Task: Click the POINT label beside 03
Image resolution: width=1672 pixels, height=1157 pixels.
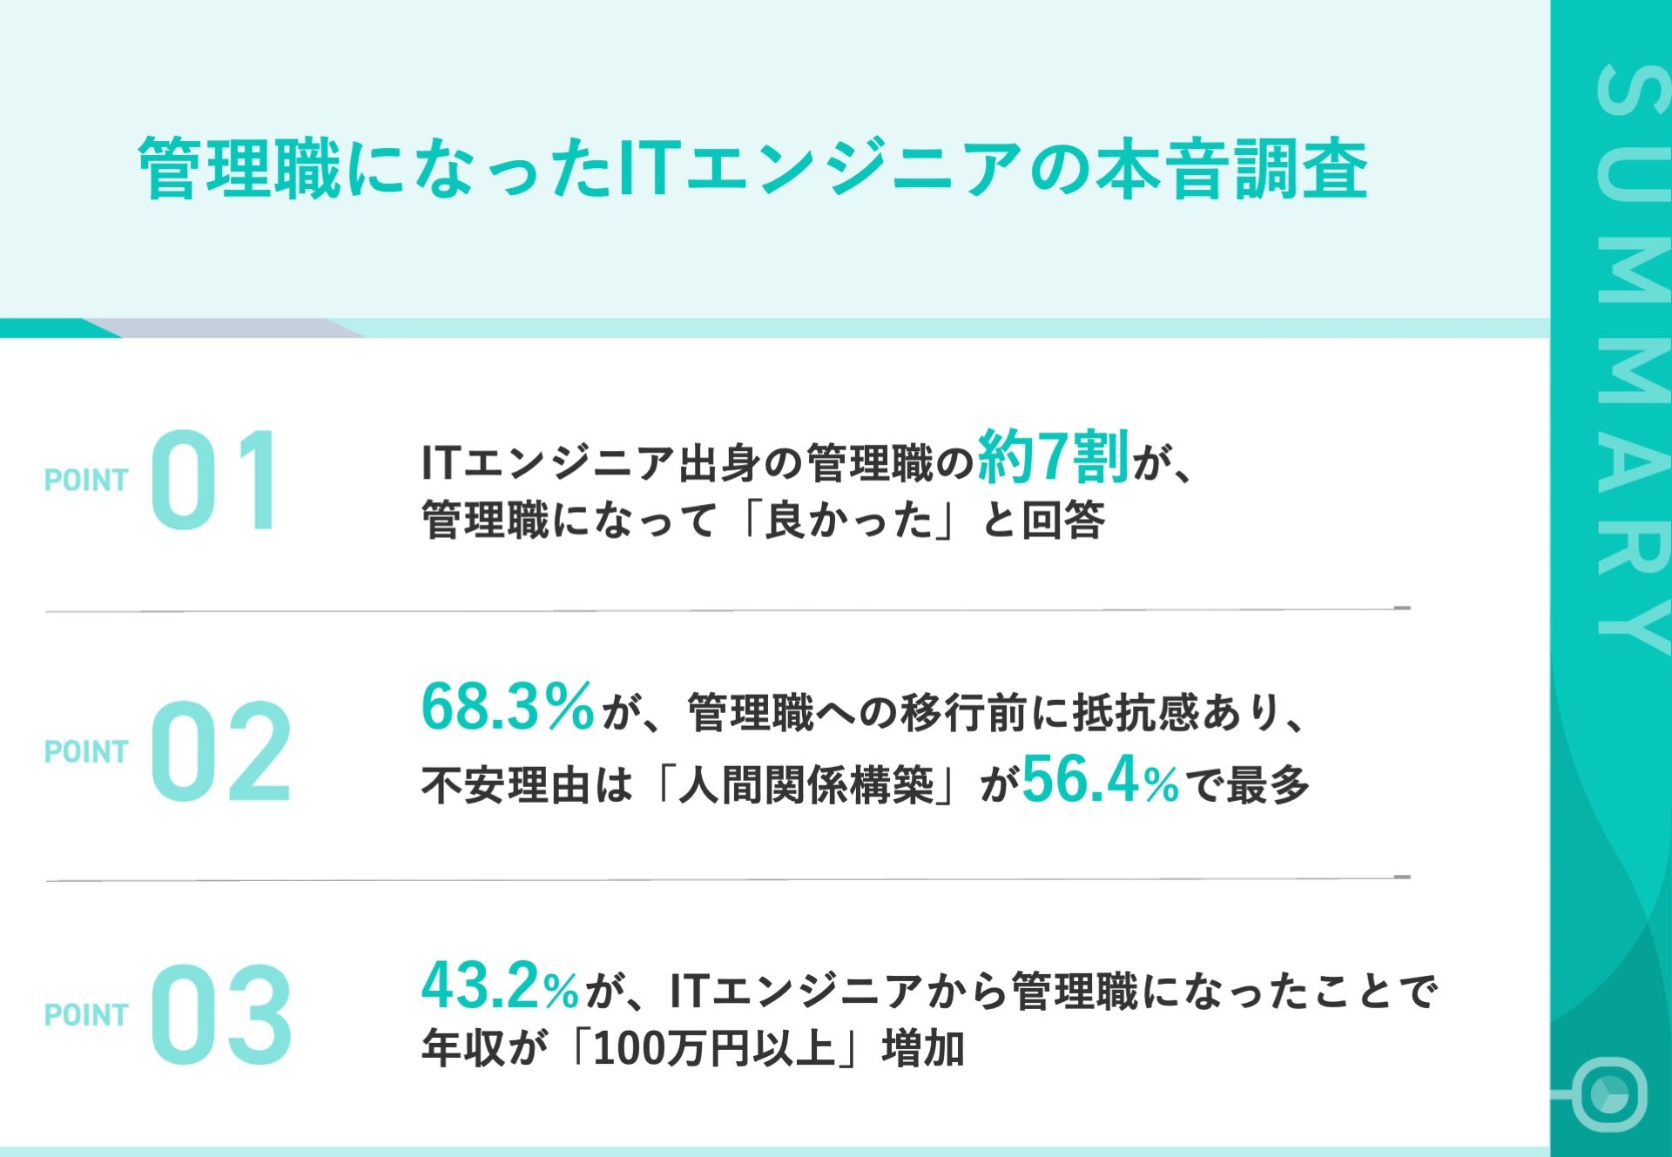Action: click(x=86, y=1015)
